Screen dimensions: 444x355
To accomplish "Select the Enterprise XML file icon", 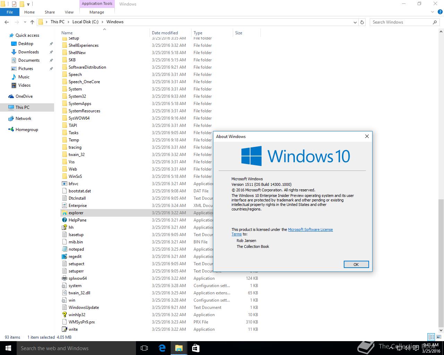I will pyautogui.click(x=64, y=206).
